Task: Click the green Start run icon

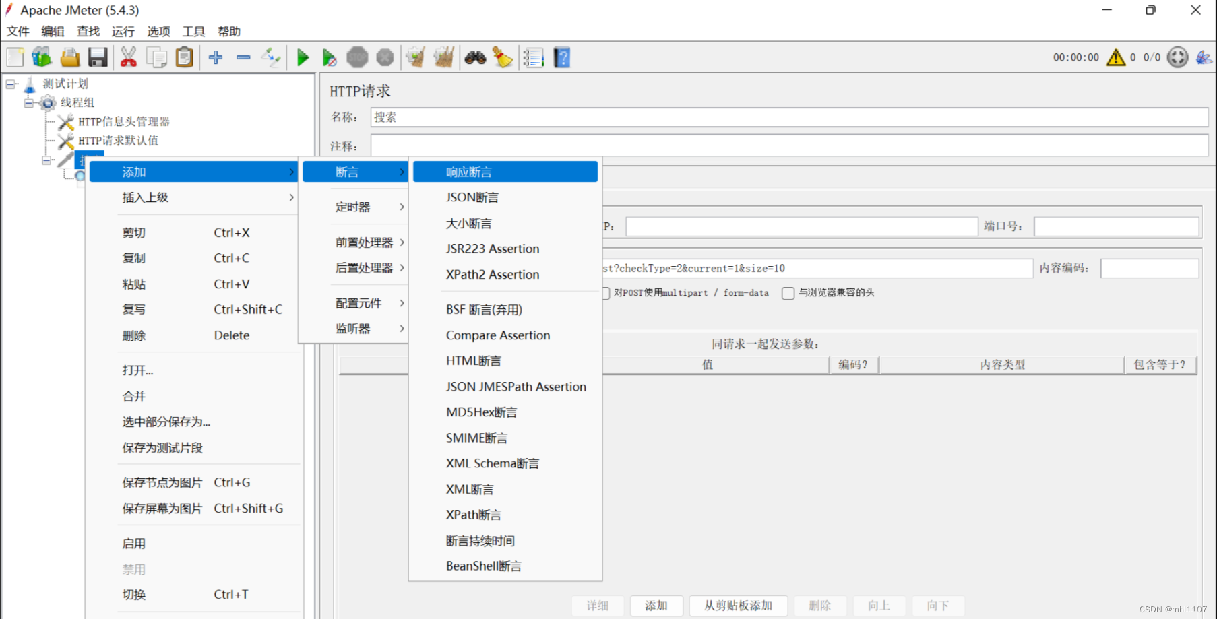Action: click(303, 57)
